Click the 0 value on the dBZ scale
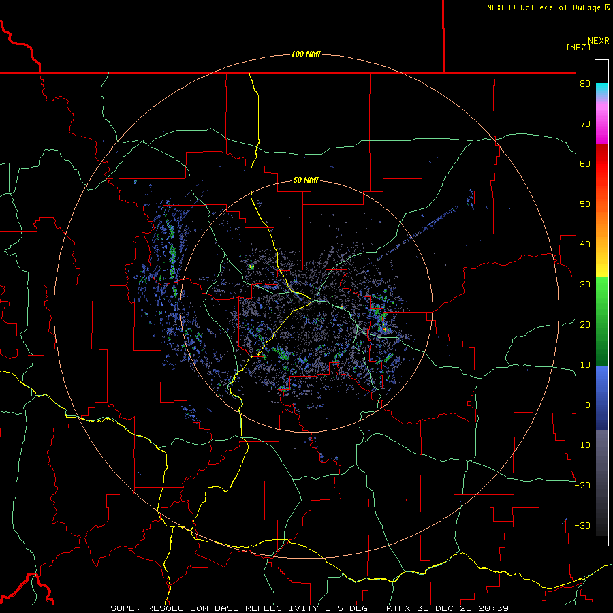Viewport: 613px width, 613px height. click(588, 405)
